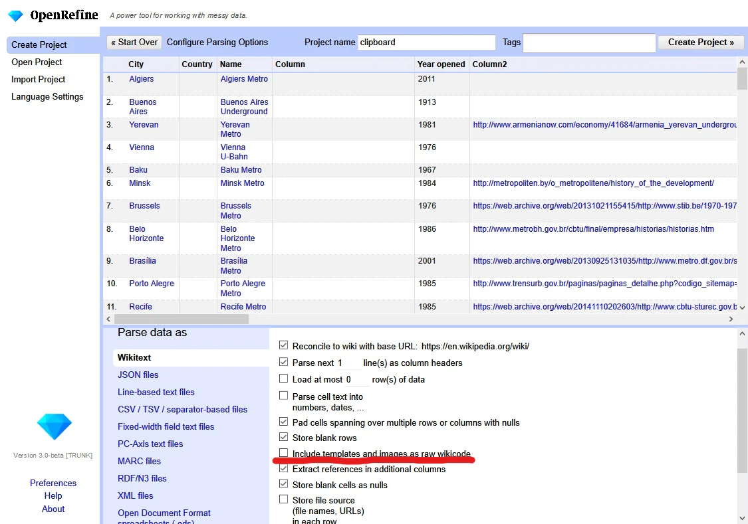
Task: Open the Buenos Aires Underground link
Action: pyautogui.click(x=244, y=107)
